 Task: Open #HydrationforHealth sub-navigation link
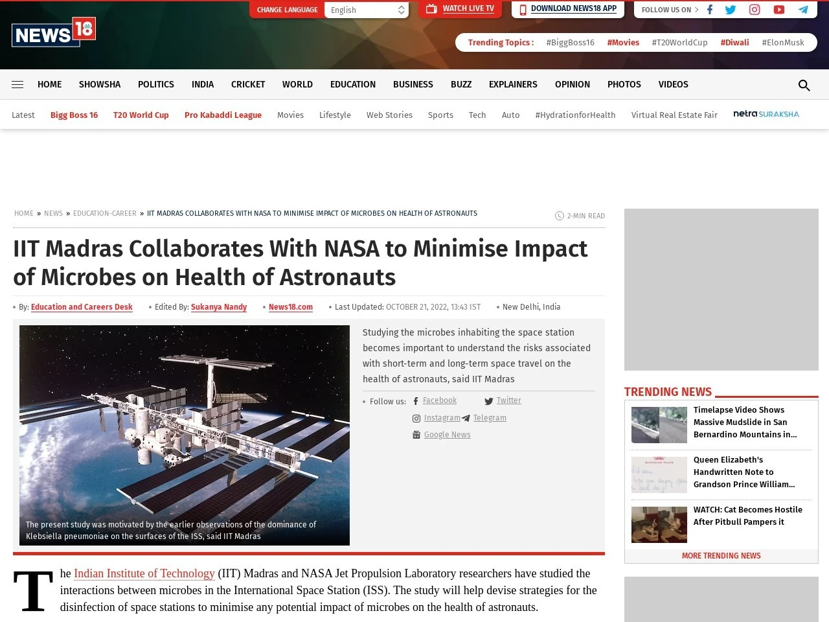(x=575, y=115)
